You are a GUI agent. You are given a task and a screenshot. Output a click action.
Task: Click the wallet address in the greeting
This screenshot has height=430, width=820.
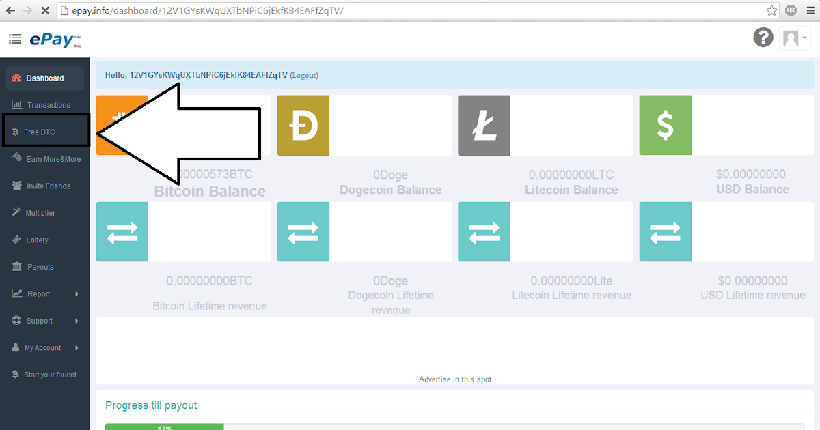click(208, 75)
